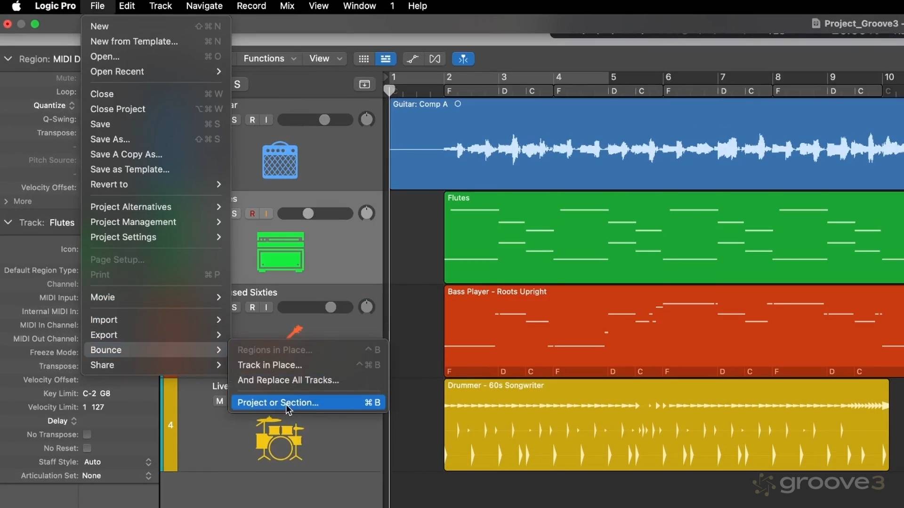Screen dimensions: 904x508
Task: Select the orange upright bass track icon
Action: 295,331
